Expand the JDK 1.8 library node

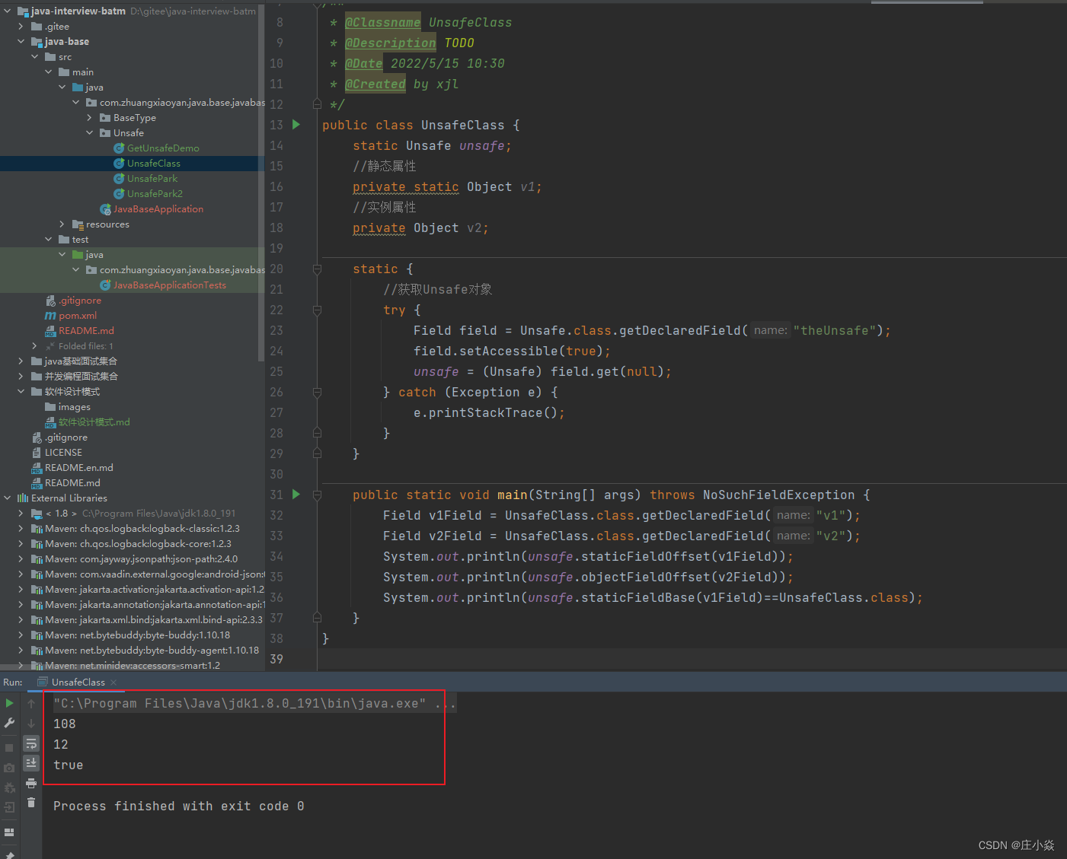coord(21,514)
